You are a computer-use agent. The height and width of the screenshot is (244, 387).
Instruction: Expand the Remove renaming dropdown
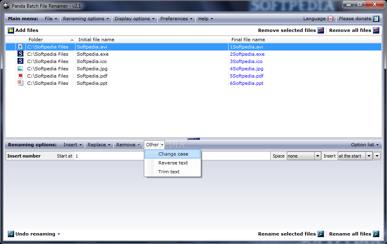[x=128, y=145]
